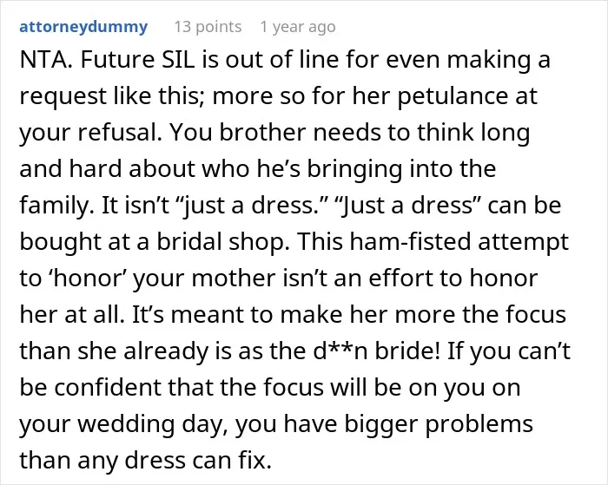Viewport: 608px width, 485px height.
Task: Open the attorneydummy user profile link
Action: click(x=83, y=27)
